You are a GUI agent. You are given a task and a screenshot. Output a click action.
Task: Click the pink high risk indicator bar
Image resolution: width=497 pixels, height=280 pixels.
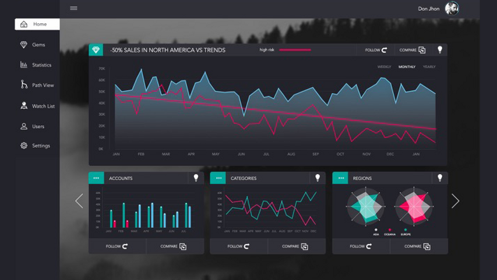click(x=295, y=49)
